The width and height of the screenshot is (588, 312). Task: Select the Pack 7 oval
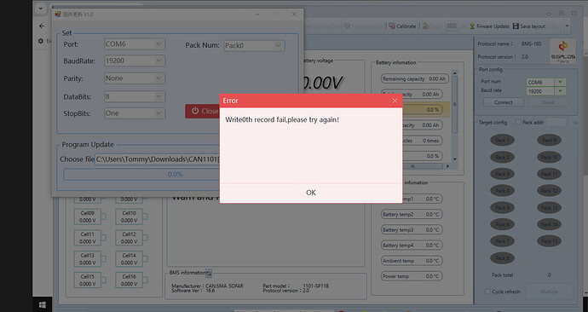point(502,240)
